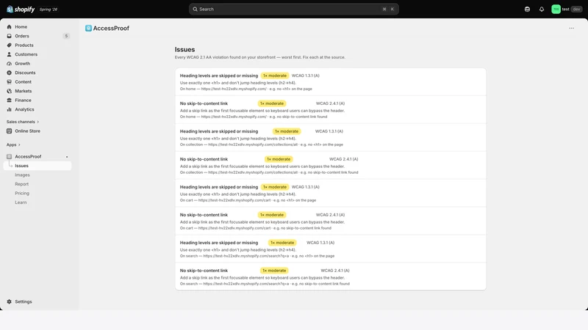Click the Customers person icon
Image resolution: width=588 pixels, height=330 pixels.
click(9, 54)
